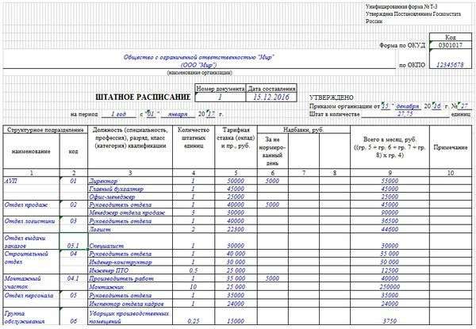The width and height of the screenshot is (476, 329).
Task: Select the Отдел продаж department cell
Action: pos(31,205)
